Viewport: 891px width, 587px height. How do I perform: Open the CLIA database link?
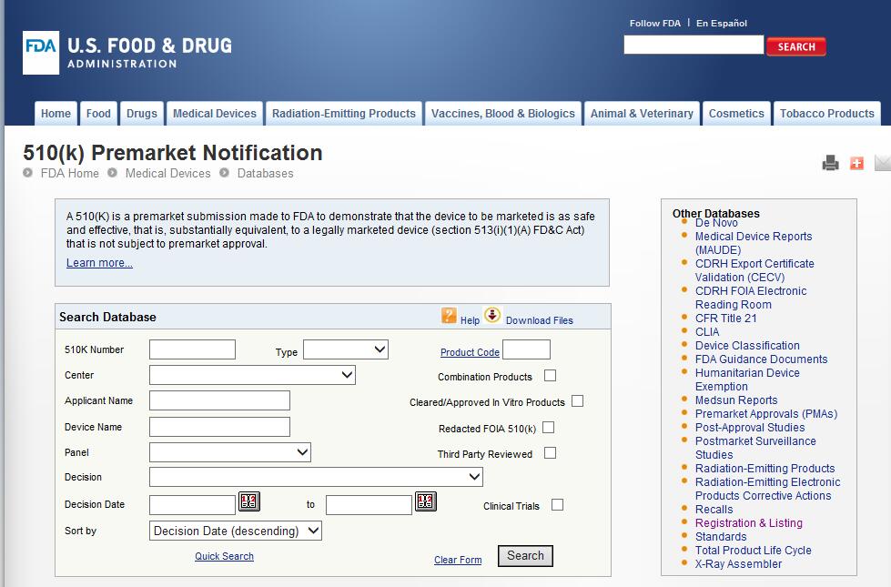click(x=707, y=332)
